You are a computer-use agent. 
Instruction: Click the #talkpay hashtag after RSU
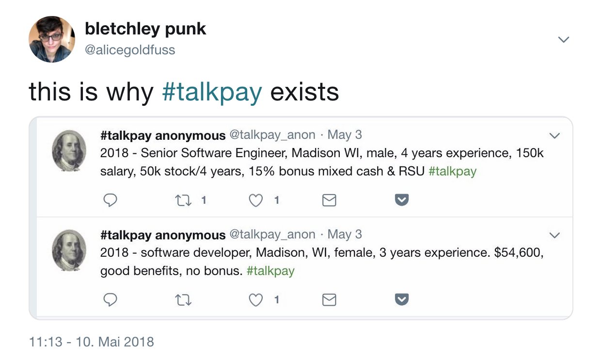click(x=453, y=171)
